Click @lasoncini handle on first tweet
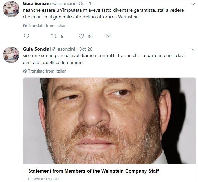 tap(64, 3)
